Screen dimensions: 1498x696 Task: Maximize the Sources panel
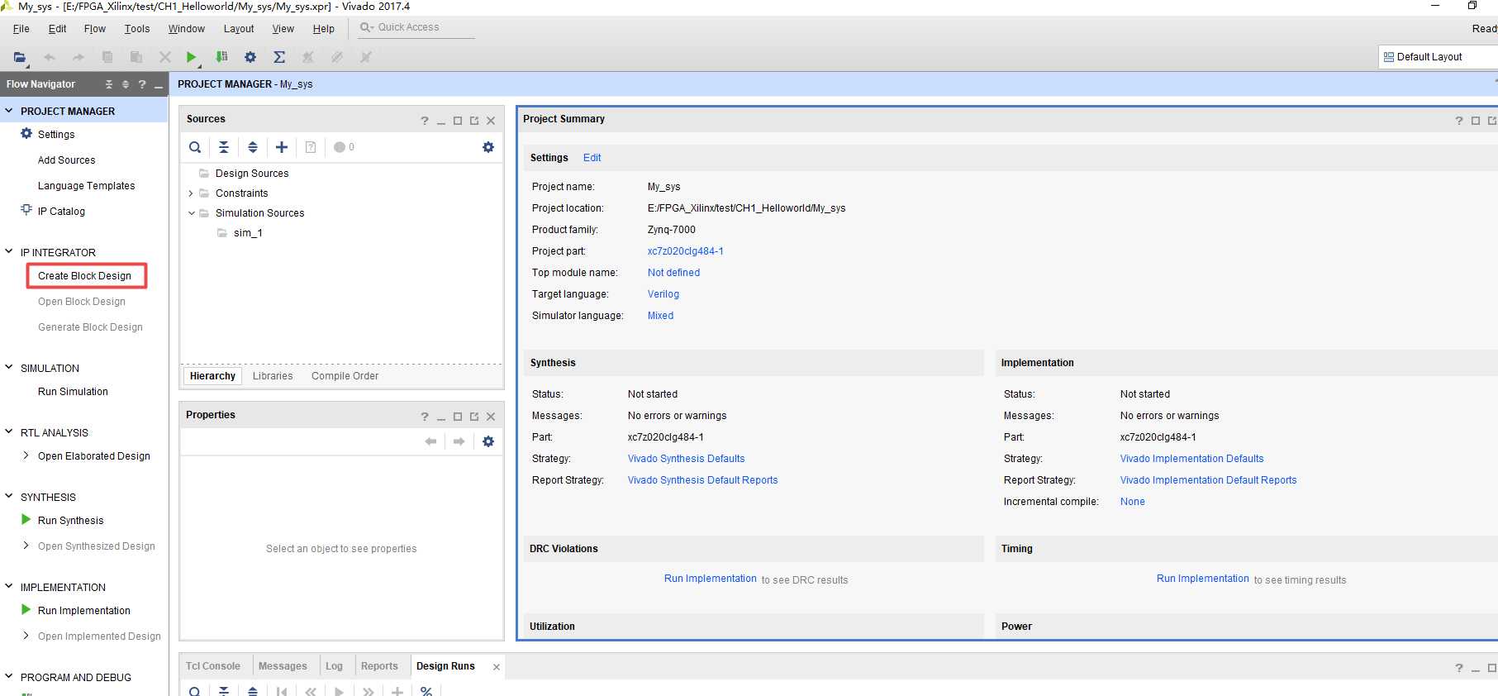[458, 121]
